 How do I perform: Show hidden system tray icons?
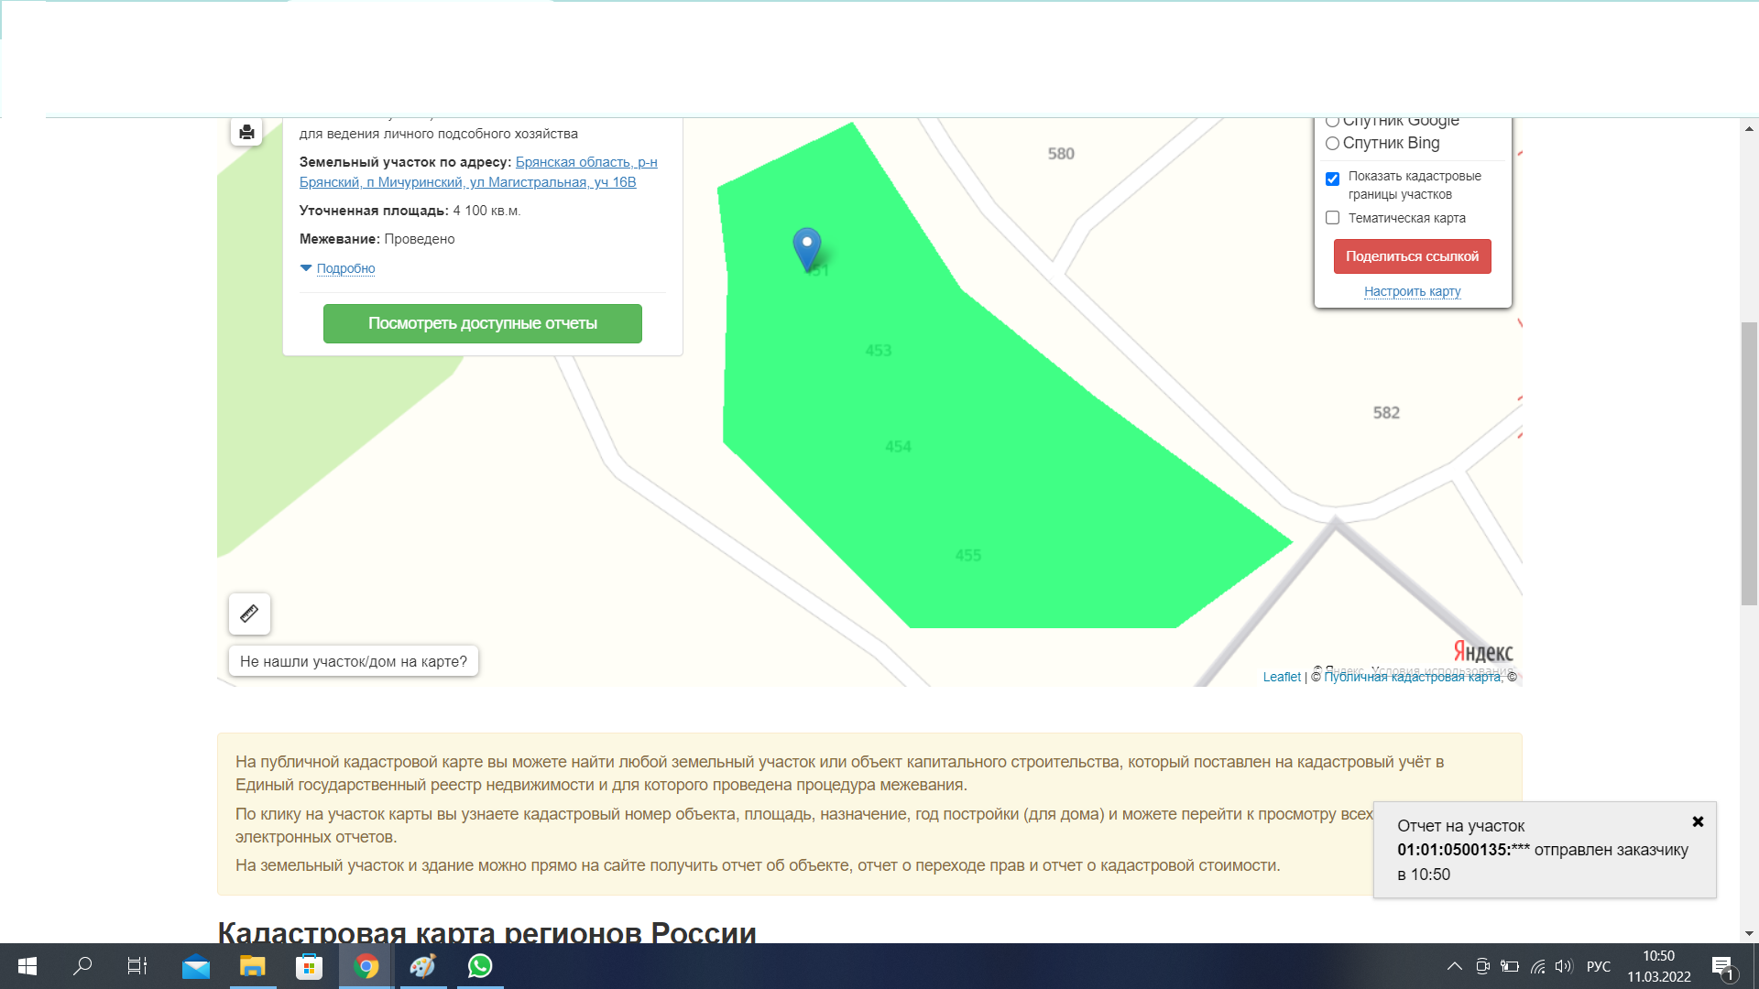pyautogui.click(x=1454, y=966)
